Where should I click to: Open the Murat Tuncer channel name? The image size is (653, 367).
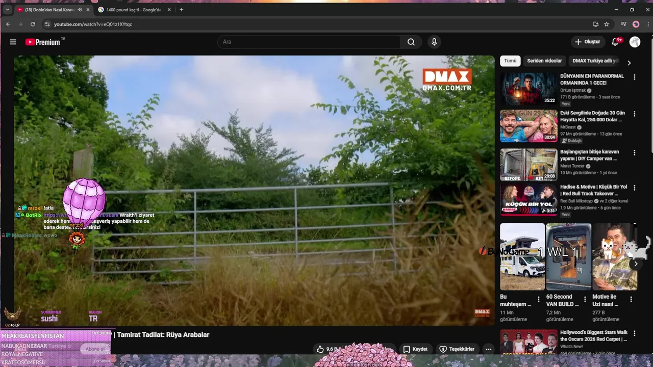point(572,166)
